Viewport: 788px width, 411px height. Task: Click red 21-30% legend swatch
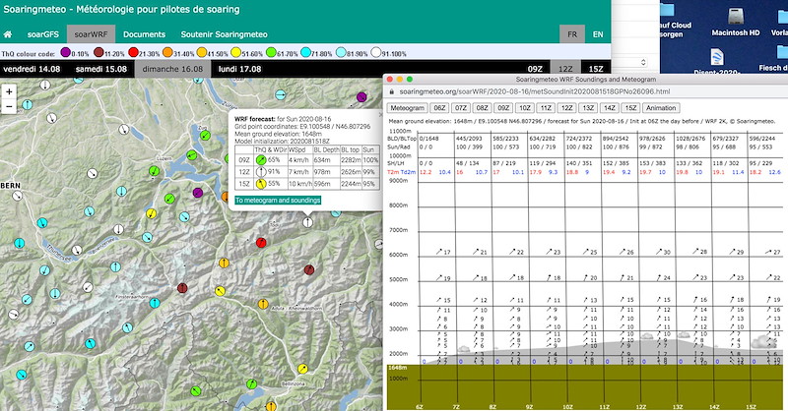(133, 52)
